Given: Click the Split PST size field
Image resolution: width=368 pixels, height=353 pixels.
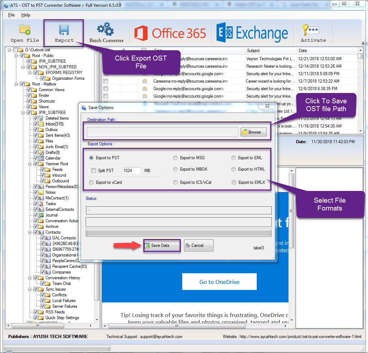Looking at the screenshot, I should [x=131, y=171].
